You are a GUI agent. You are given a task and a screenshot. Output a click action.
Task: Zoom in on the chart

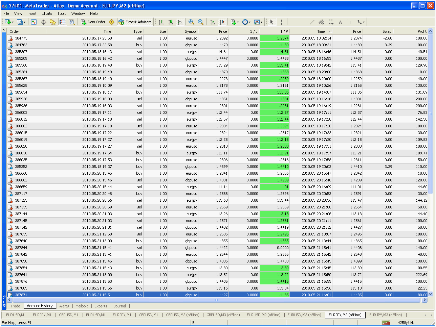click(191, 22)
